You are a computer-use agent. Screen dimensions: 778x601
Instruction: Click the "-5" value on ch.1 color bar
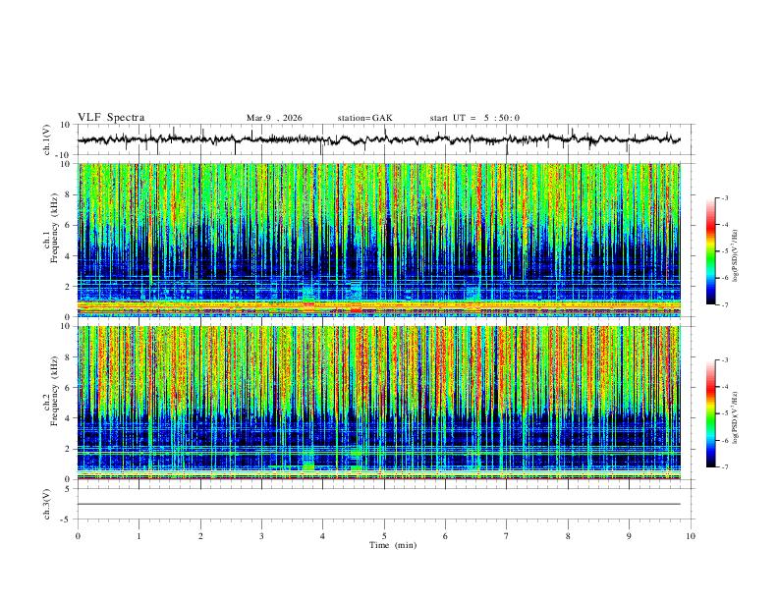tap(724, 252)
